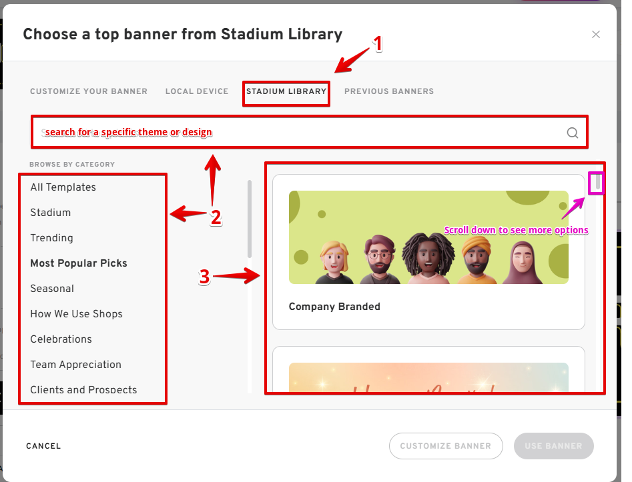Select Clients and Prospects category
This screenshot has width=632, height=482.
point(83,390)
